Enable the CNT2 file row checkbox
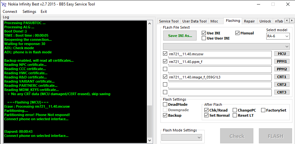 (x=165, y=85)
